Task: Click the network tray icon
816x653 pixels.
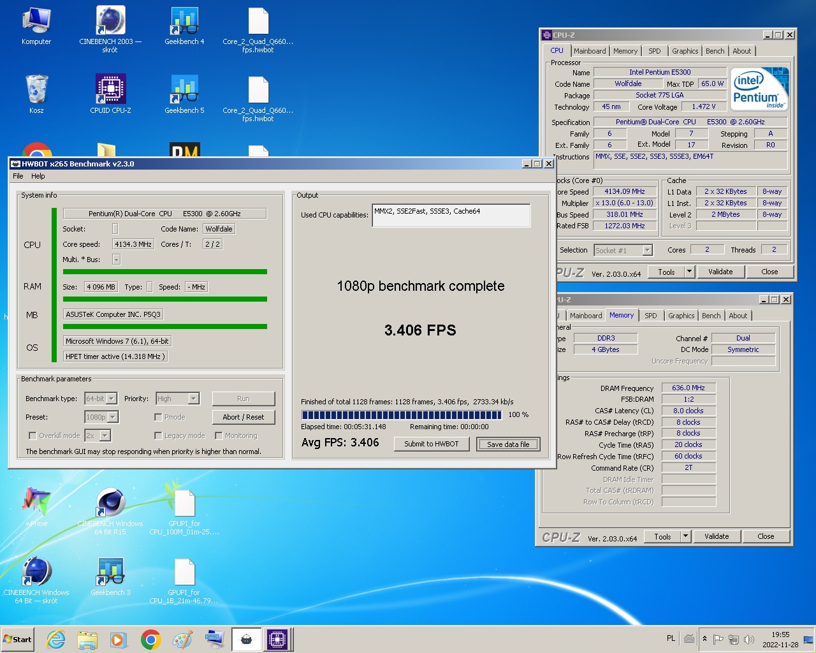Action: [734, 639]
